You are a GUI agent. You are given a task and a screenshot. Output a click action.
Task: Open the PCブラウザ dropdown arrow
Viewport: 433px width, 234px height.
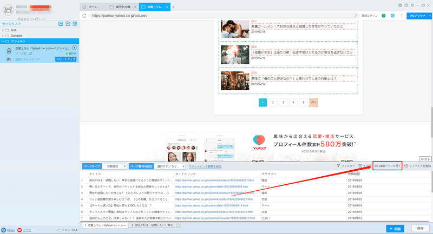[430, 16]
